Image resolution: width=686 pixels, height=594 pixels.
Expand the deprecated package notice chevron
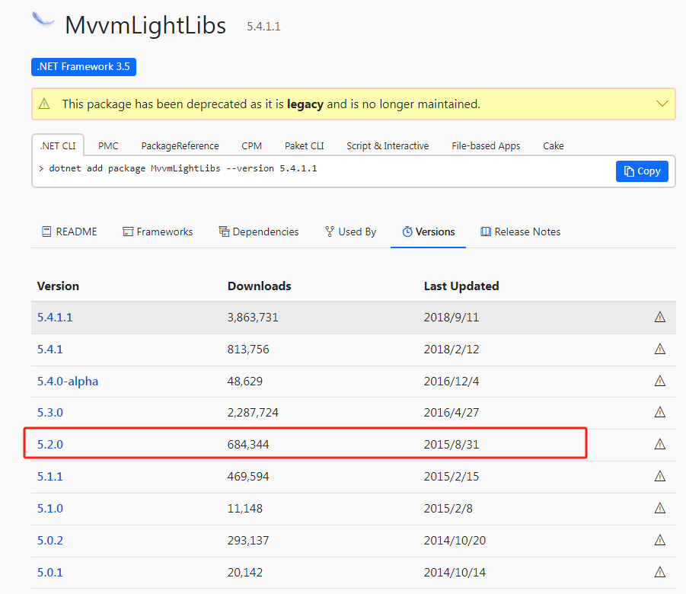click(662, 104)
